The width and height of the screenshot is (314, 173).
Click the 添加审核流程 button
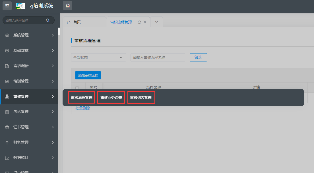pos(88,75)
